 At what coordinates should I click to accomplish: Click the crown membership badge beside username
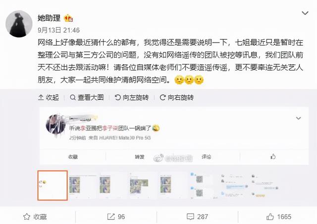pos(68,18)
